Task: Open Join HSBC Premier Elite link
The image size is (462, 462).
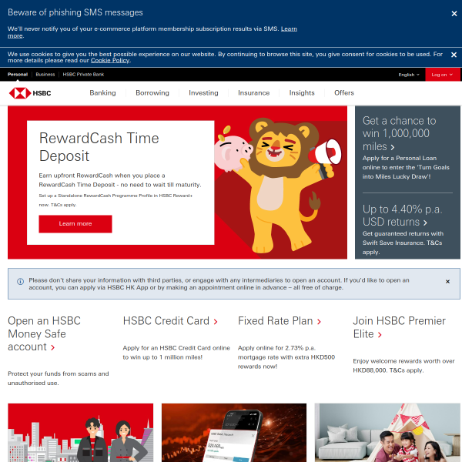Action: pyautogui.click(x=399, y=327)
